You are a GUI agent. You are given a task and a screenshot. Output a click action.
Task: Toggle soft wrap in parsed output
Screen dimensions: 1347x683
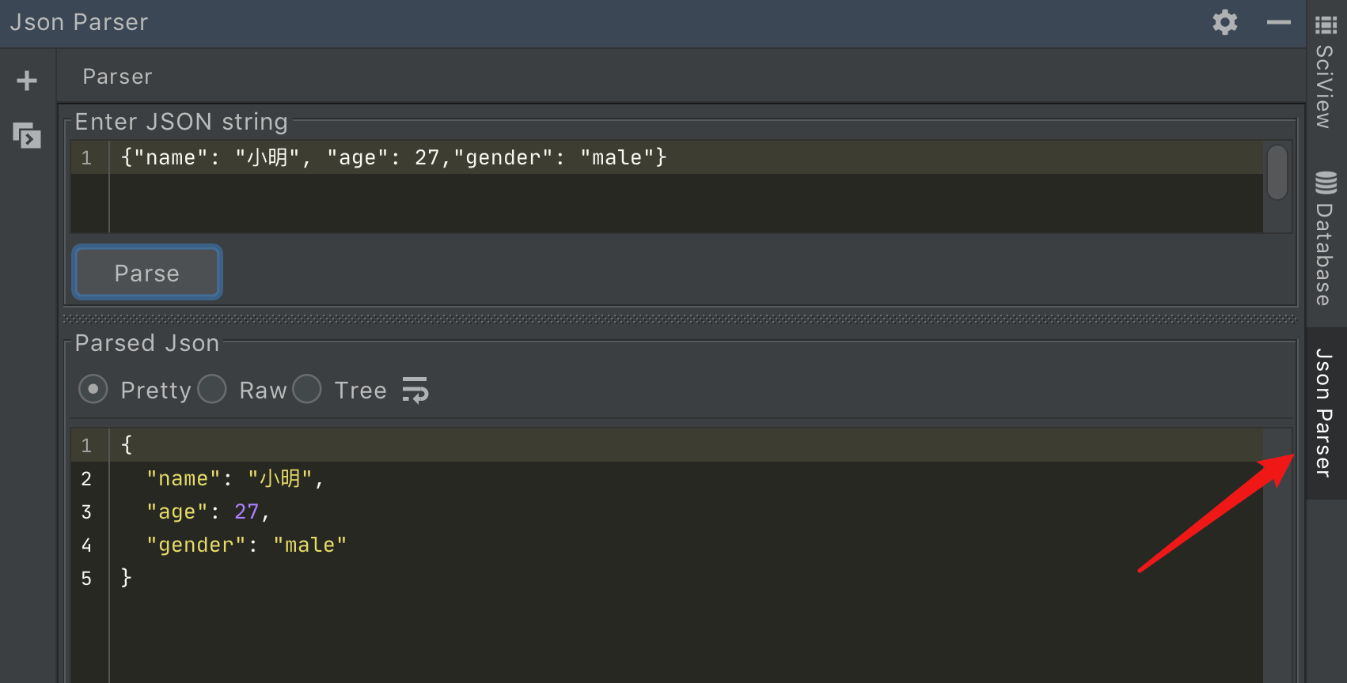click(415, 390)
